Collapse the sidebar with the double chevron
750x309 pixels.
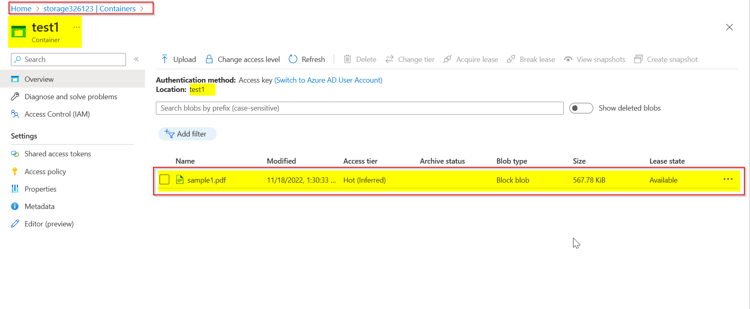point(136,59)
